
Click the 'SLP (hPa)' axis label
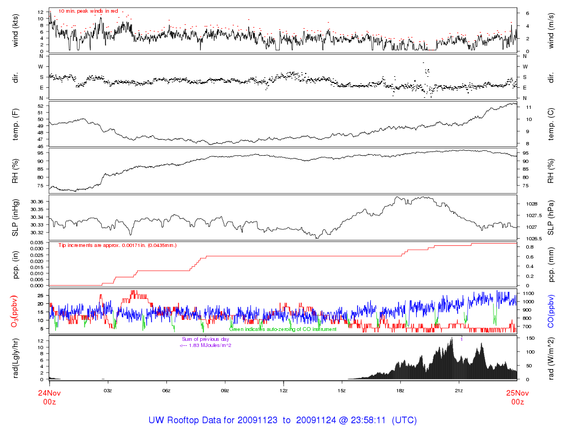pyautogui.click(x=551, y=218)
